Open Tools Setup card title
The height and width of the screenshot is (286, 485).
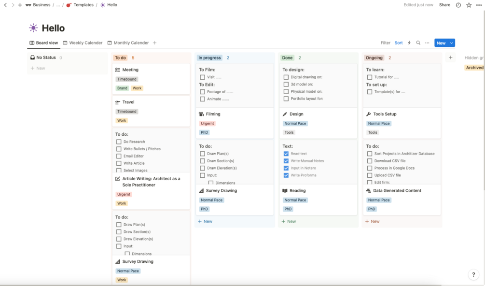click(x=385, y=114)
